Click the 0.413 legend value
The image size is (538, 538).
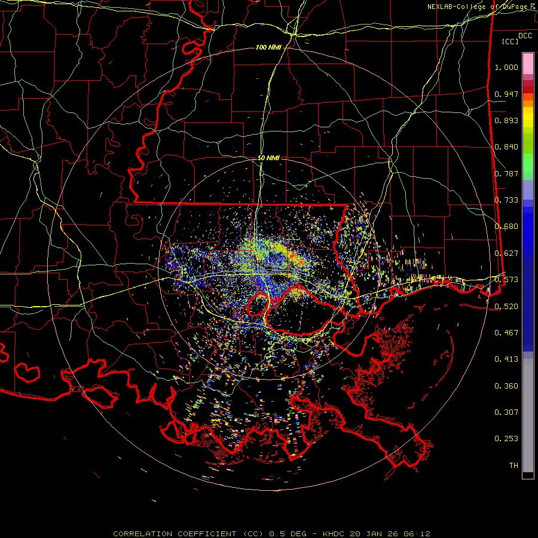[x=506, y=359]
